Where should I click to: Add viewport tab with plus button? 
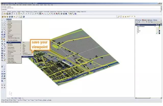pos(23,98)
